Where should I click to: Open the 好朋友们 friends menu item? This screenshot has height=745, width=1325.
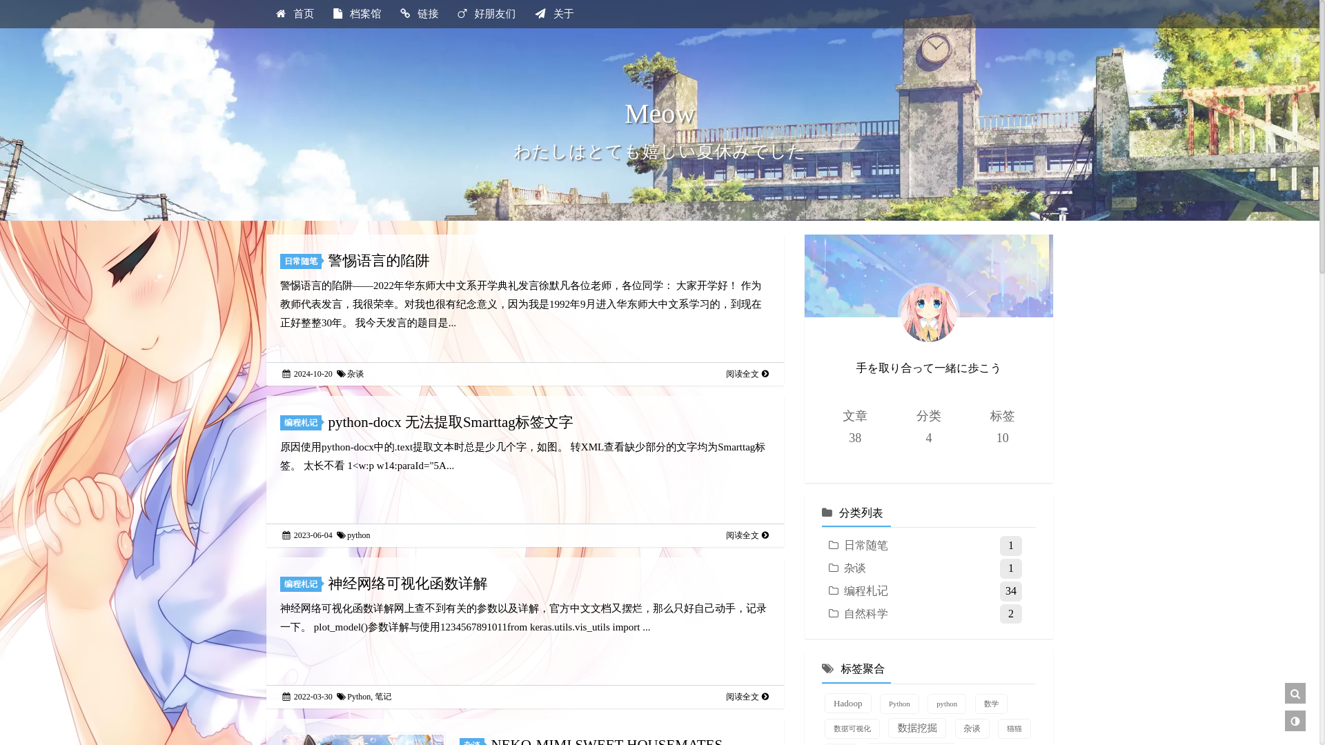(x=487, y=14)
